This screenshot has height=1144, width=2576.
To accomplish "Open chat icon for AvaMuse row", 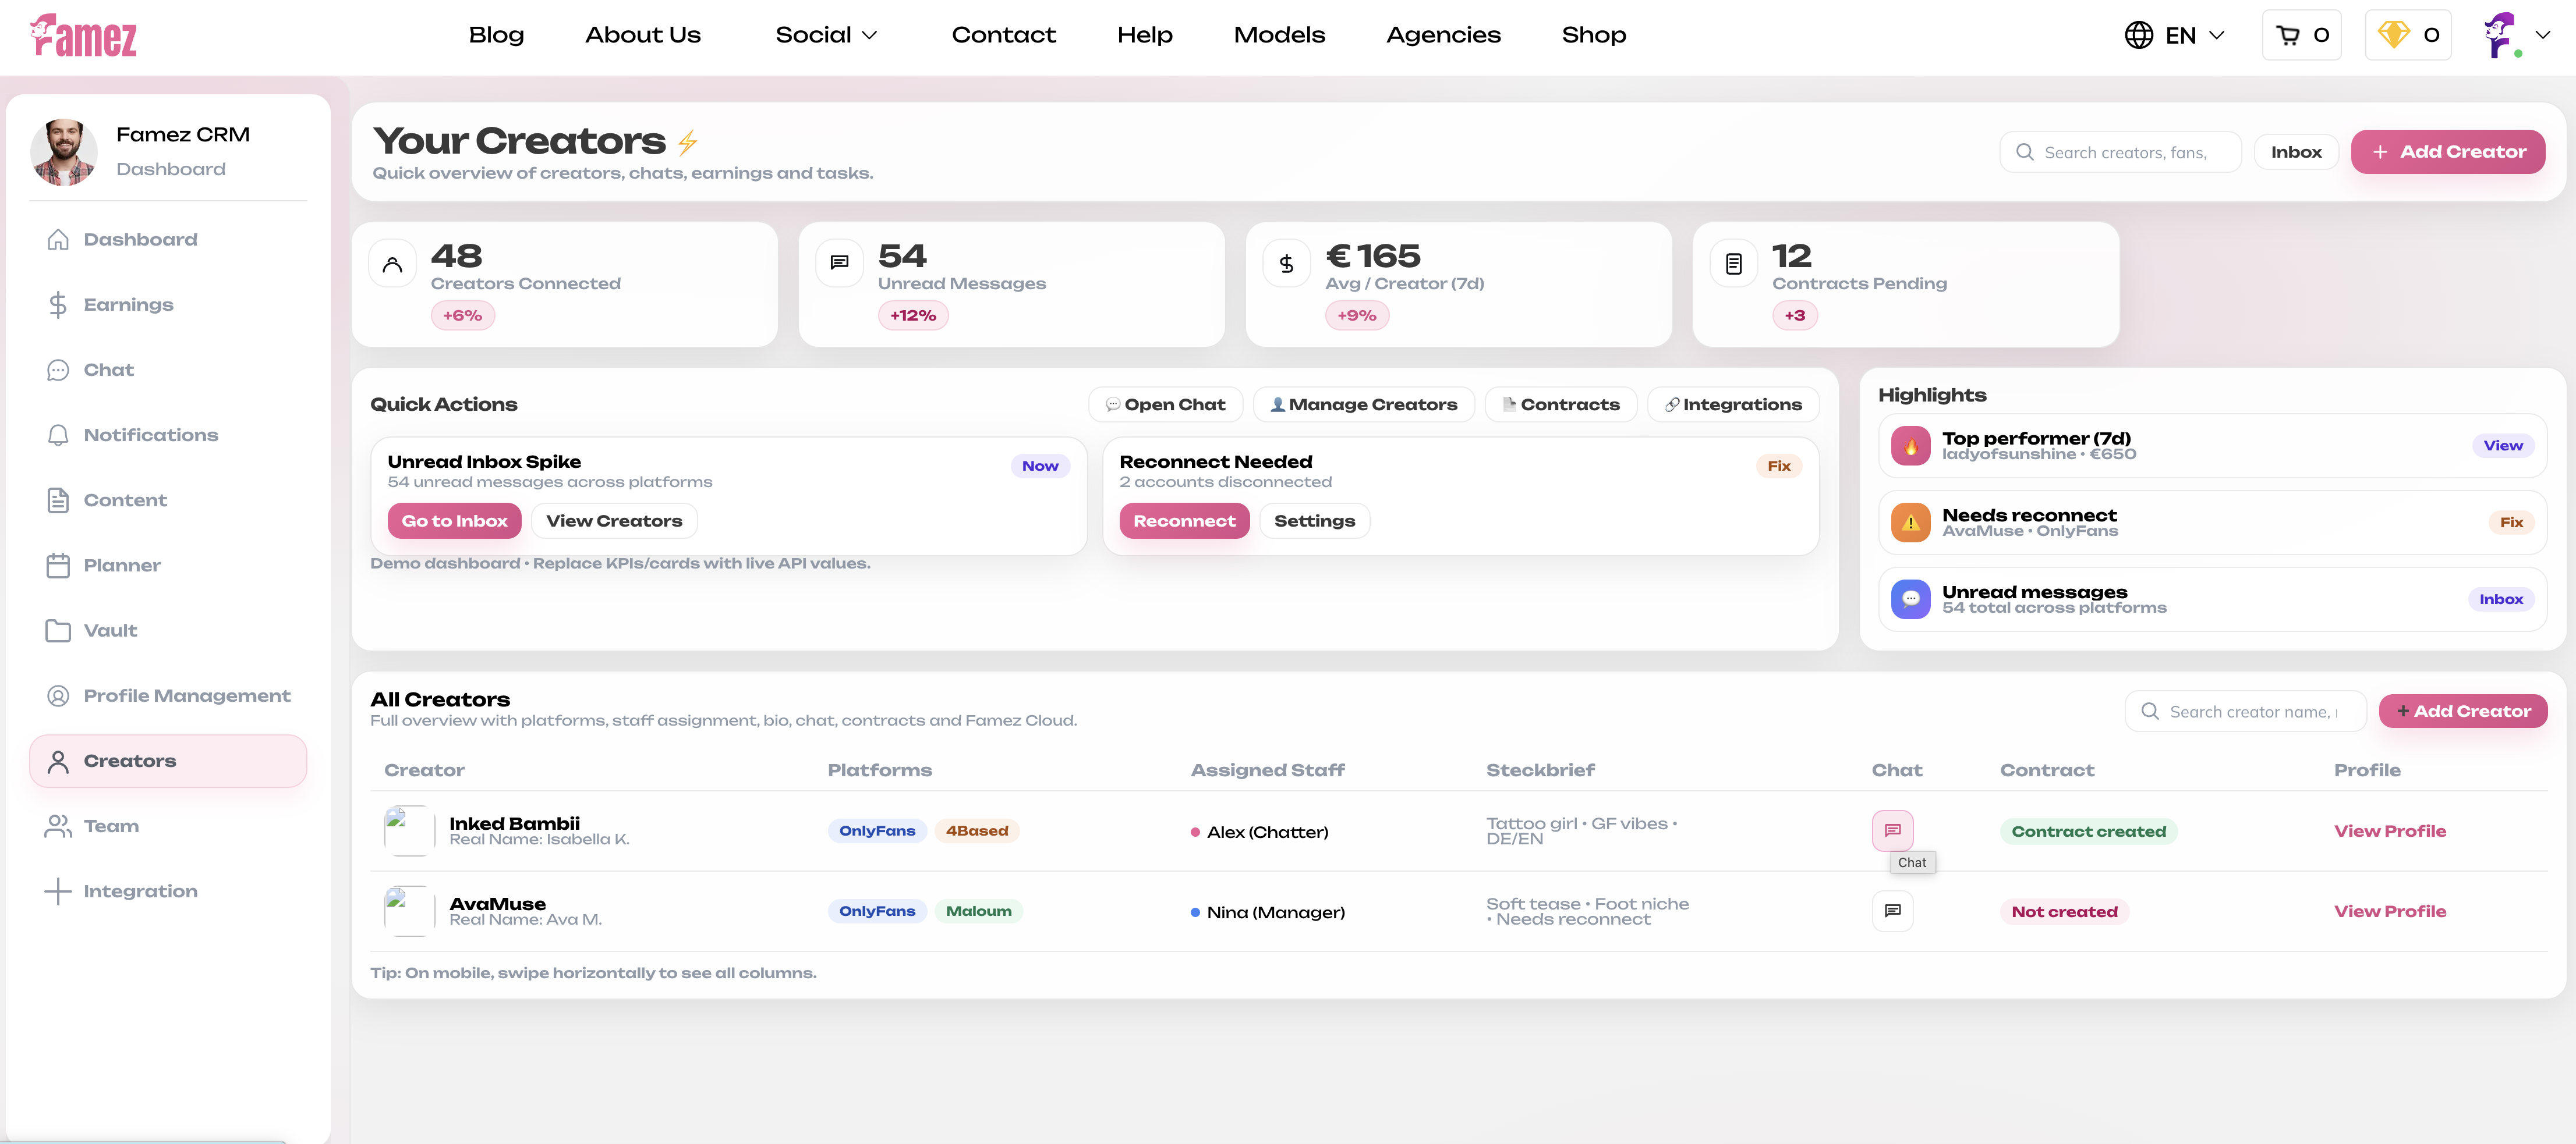I will point(1892,910).
